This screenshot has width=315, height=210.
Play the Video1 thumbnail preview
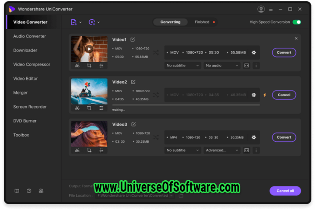pos(89,49)
